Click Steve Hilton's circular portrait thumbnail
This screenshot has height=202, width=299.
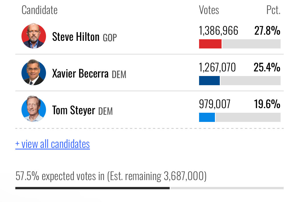(x=34, y=36)
